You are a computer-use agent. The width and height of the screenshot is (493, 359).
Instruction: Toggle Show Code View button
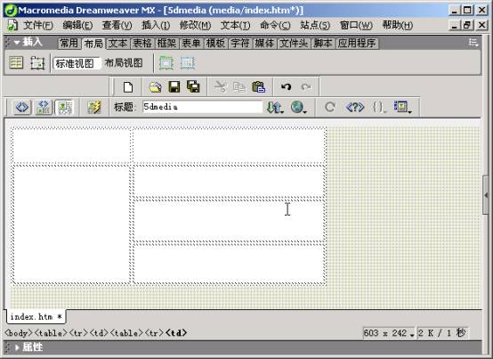(22, 107)
